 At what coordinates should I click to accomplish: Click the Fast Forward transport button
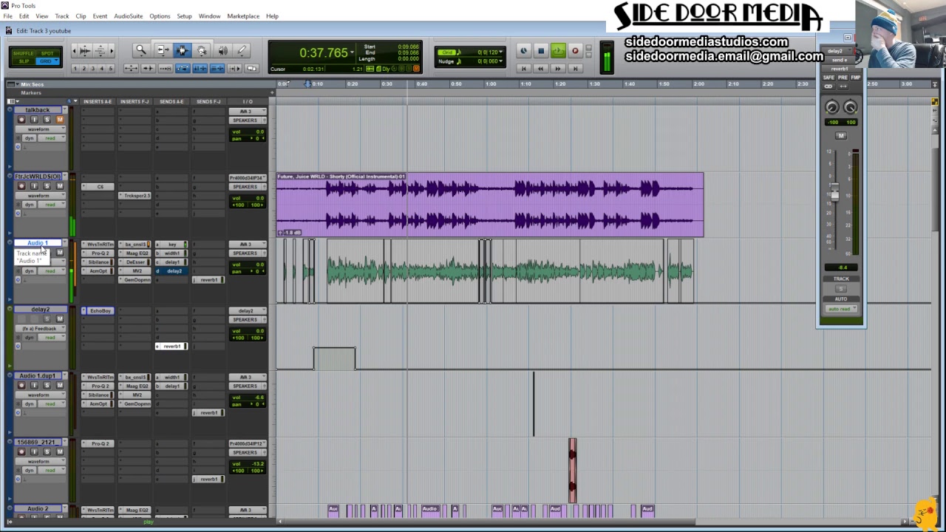tap(558, 68)
